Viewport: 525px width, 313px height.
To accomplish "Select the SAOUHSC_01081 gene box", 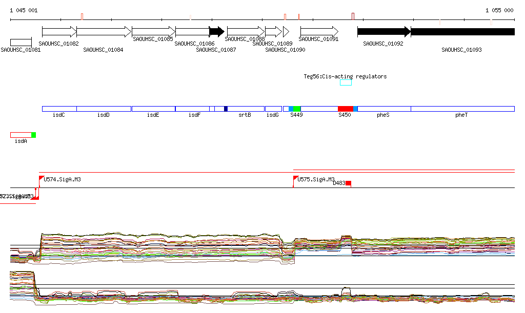I will point(21,42).
